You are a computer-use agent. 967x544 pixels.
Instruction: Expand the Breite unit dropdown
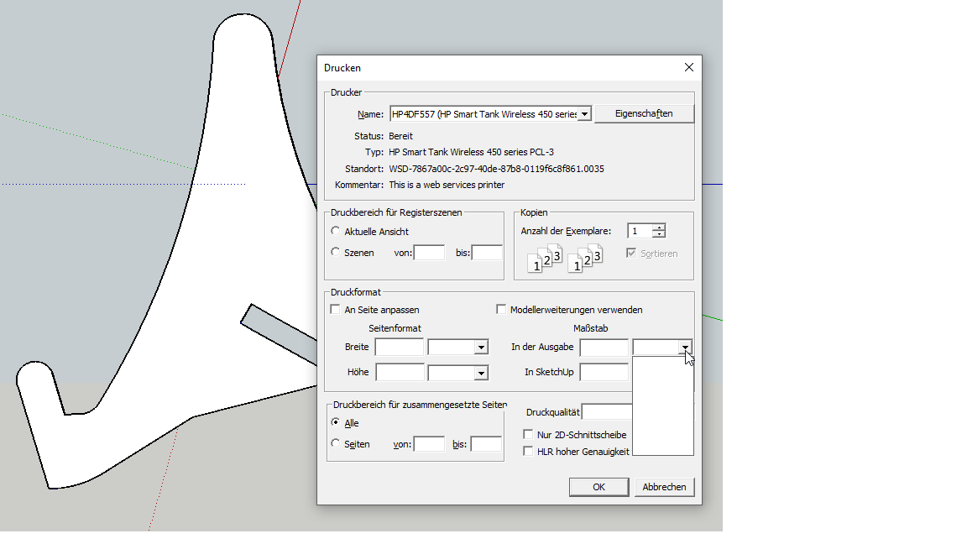point(481,348)
